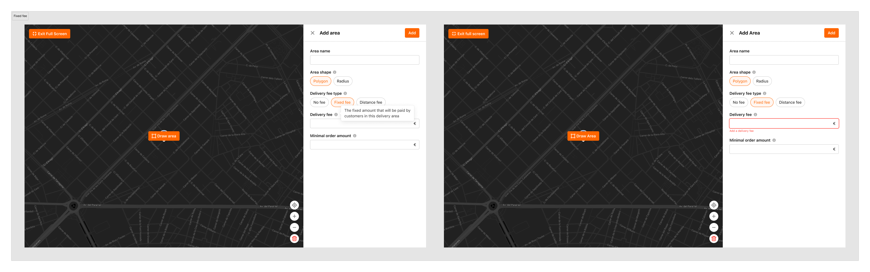Zoom in with the plus icon on the left map
This screenshot has height=272, width=870.
point(294,216)
